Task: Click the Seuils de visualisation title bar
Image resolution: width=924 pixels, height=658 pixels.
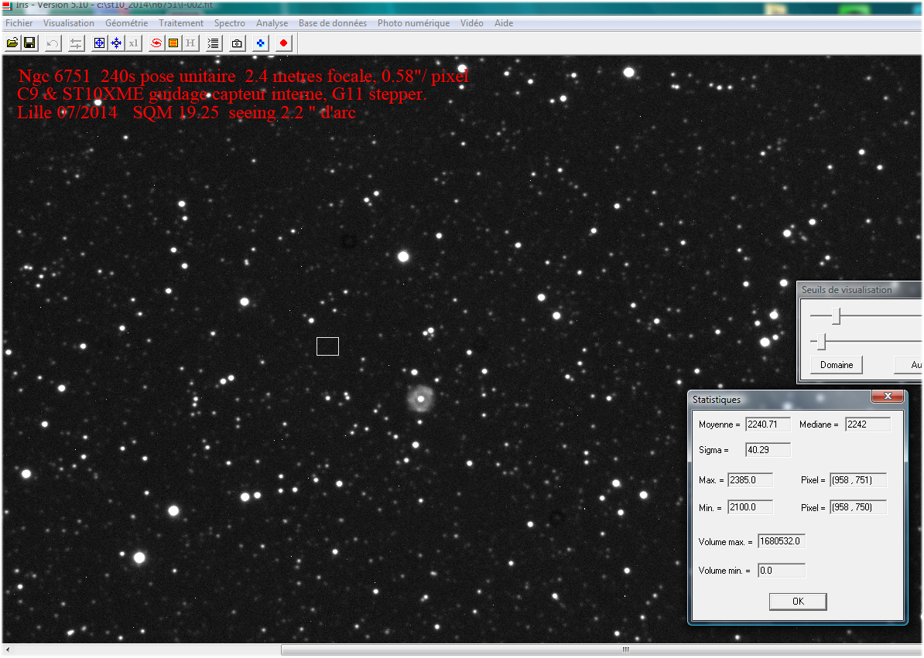Action: pos(859,290)
